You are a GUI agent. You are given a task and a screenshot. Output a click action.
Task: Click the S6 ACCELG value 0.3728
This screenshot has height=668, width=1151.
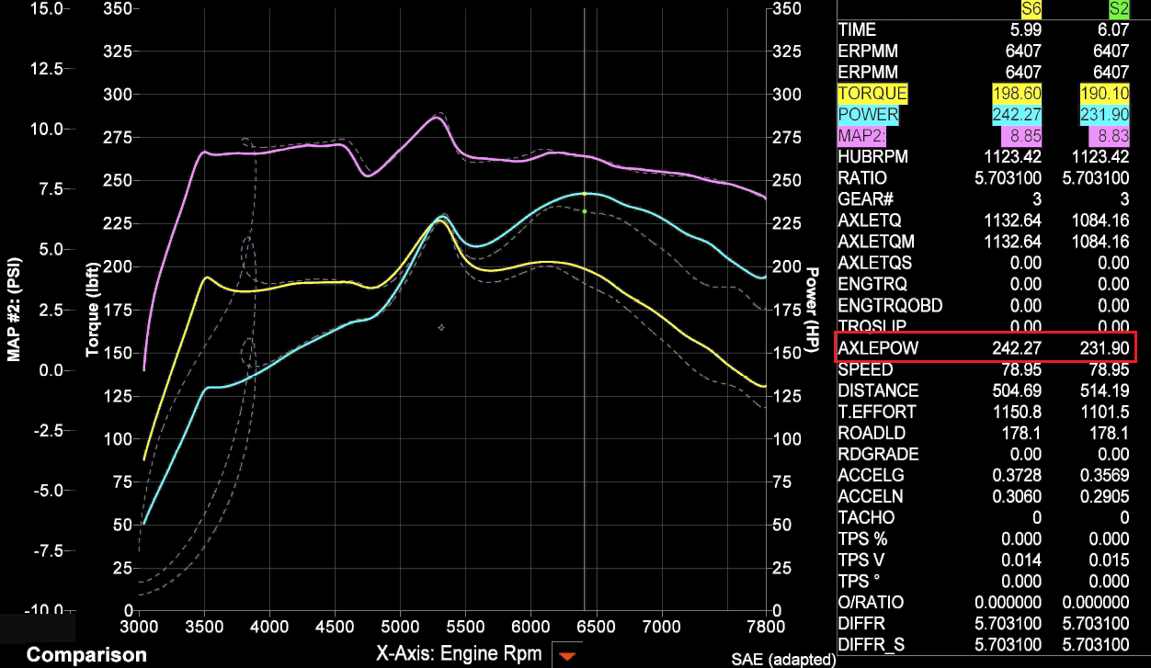pos(1017,475)
